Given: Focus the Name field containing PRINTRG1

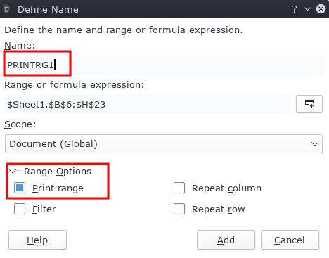Looking at the screenshot, I should 164,65.
